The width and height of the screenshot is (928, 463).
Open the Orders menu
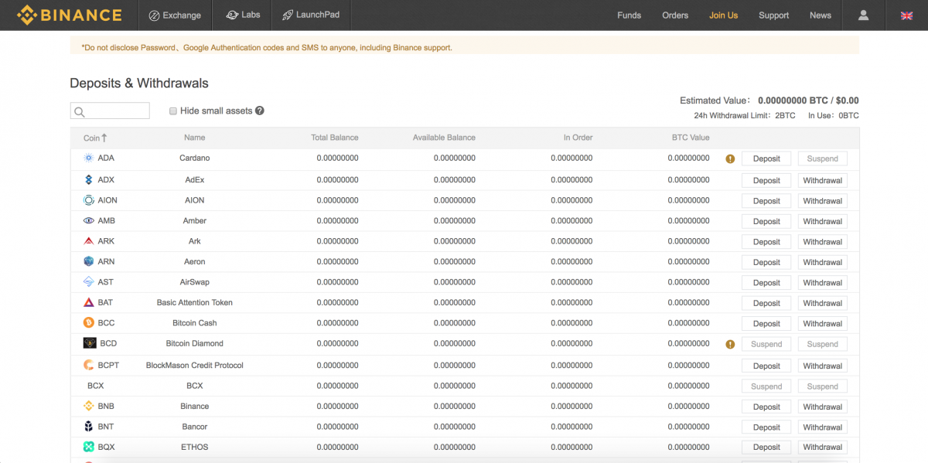click(x=675, y=15)
